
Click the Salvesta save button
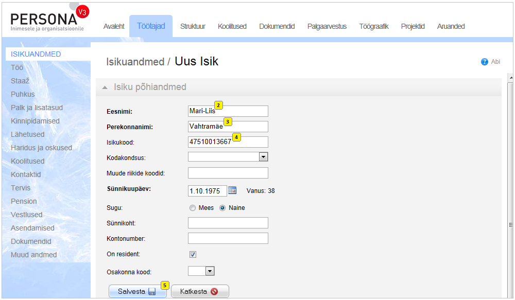pyautogui.click(x=137, y=291)
